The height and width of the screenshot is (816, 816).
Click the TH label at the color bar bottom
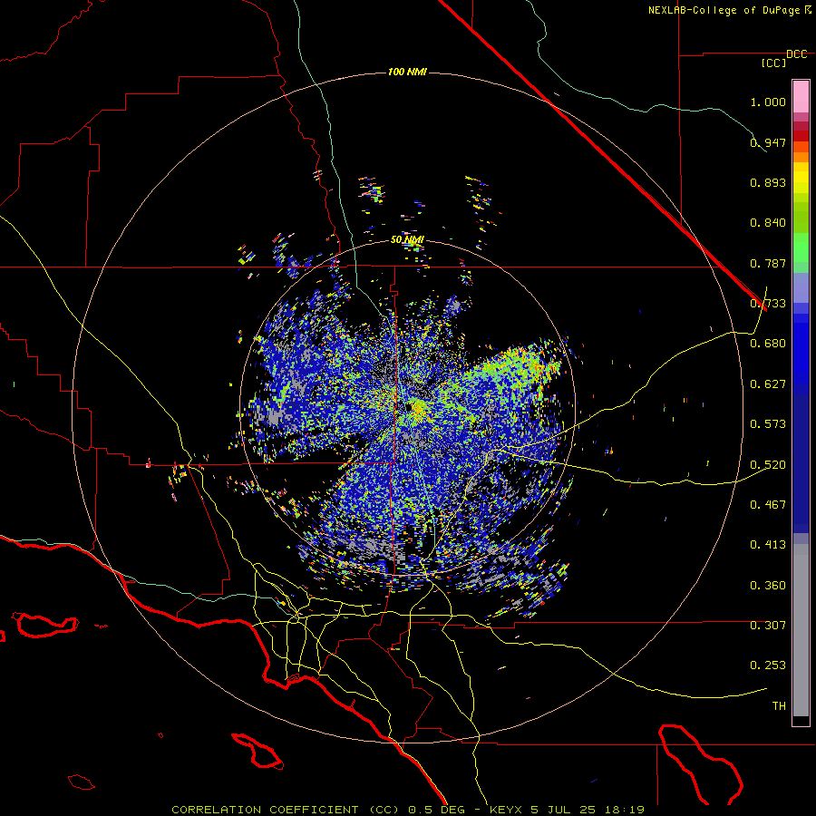(x=779, y=706)
